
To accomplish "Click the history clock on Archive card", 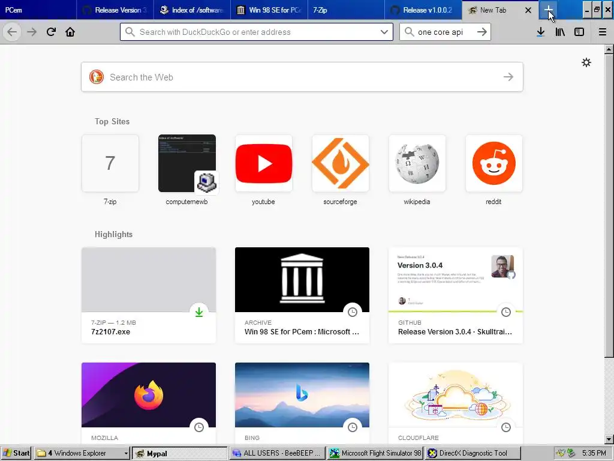I will pyautogui.click(x=353, y=312).
